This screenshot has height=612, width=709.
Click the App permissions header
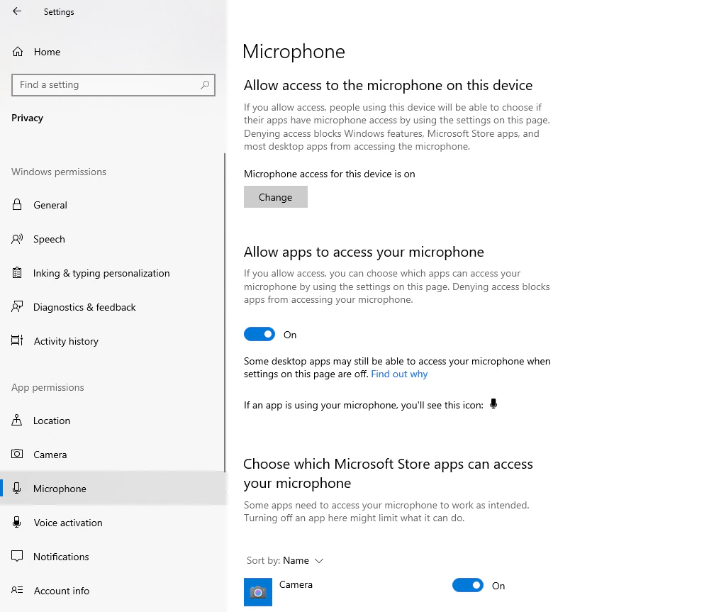pyautogui.click(x=48, y=388)
